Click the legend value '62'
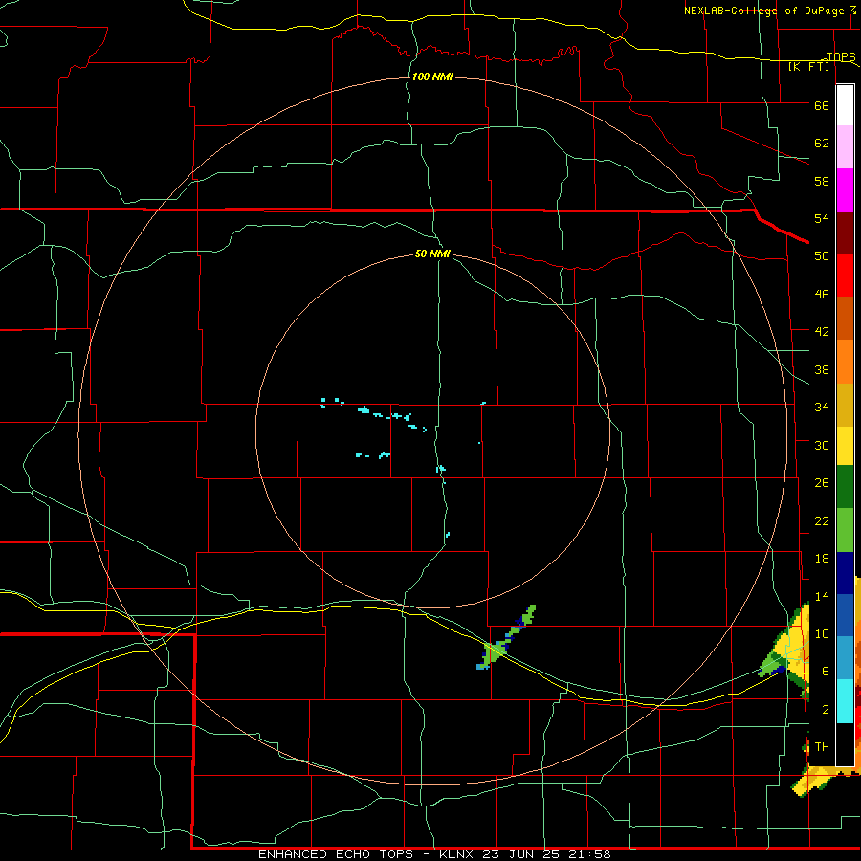Image resolution: width=861 pixels, height=861 pixels. coord(822,143)
